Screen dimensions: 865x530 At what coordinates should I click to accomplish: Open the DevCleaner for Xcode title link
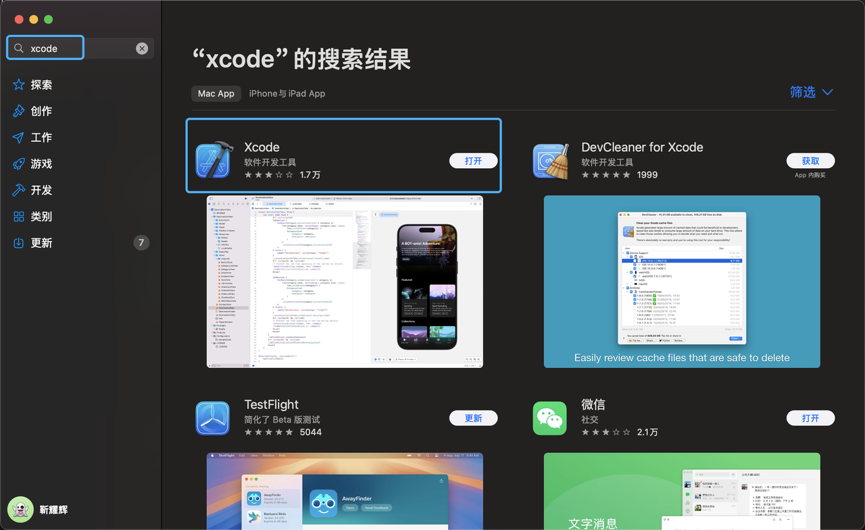click(x=642, y=147)
